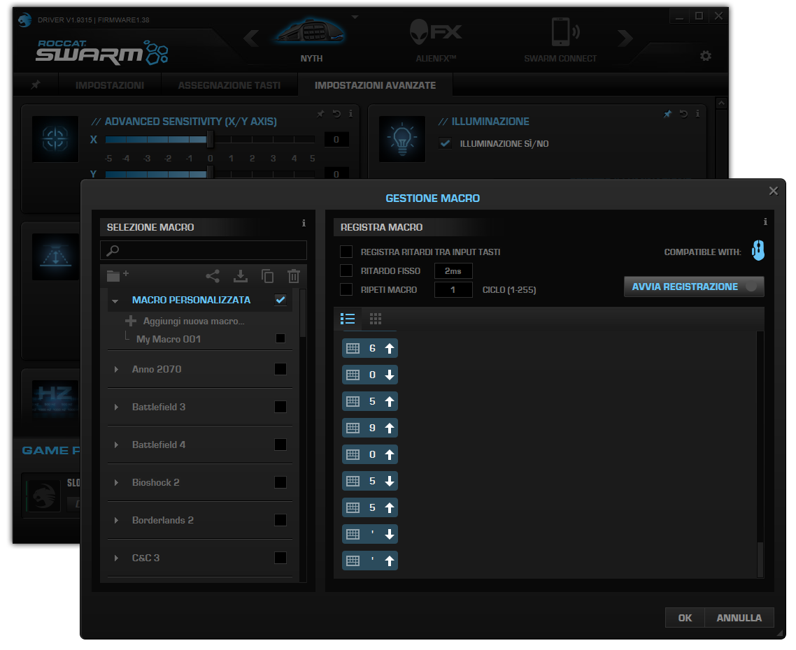Click the share macro icon
796x650 pixels.
pos(213,276)
